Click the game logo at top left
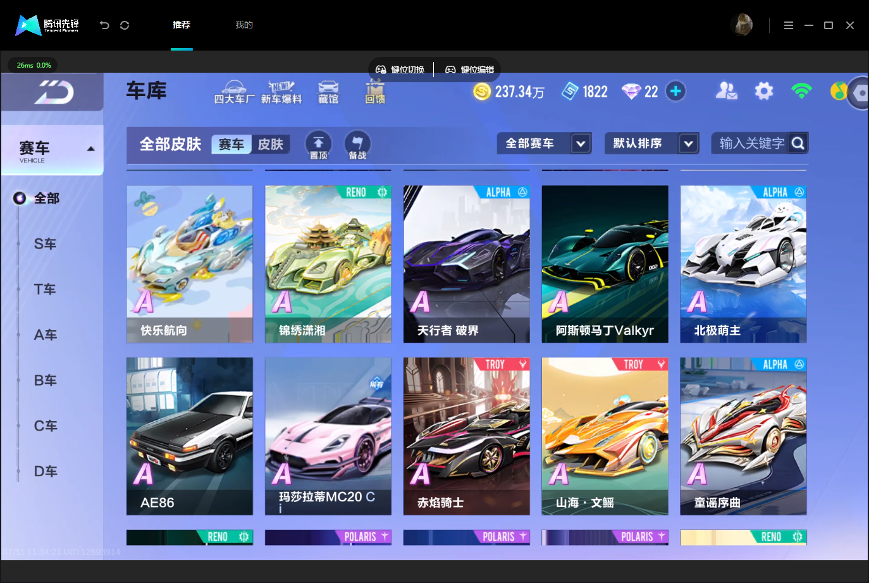The width and height of the screenshot is (869, 583). point(53,92)
